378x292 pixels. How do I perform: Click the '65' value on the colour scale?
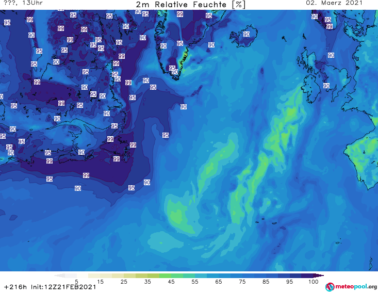(219, 282)
